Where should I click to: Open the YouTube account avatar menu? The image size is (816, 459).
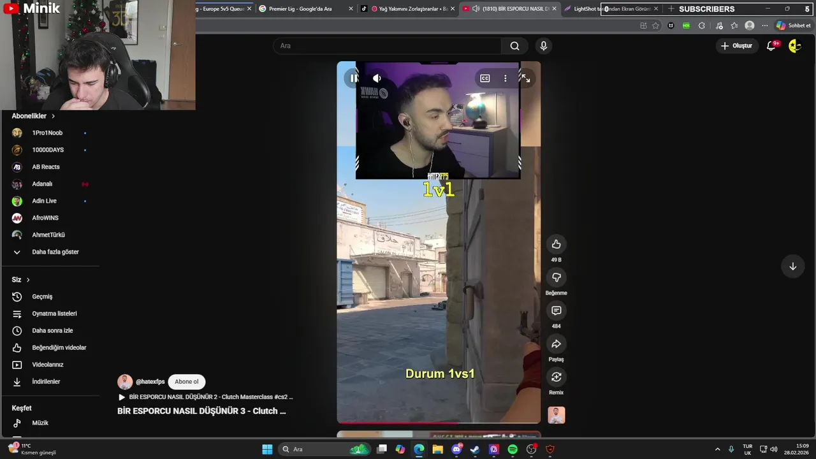[794, 46]
